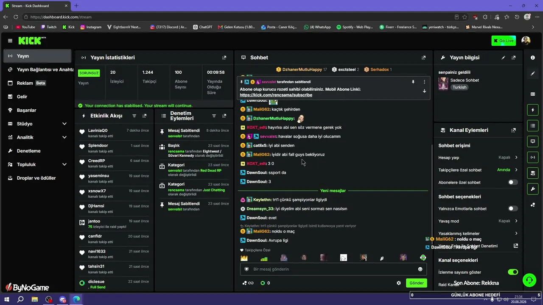Pop out the Denetim Eylemleri panel
Screen dimensions: 543x305
point(224,116)
